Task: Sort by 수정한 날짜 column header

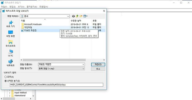Action: click(81, 21)
